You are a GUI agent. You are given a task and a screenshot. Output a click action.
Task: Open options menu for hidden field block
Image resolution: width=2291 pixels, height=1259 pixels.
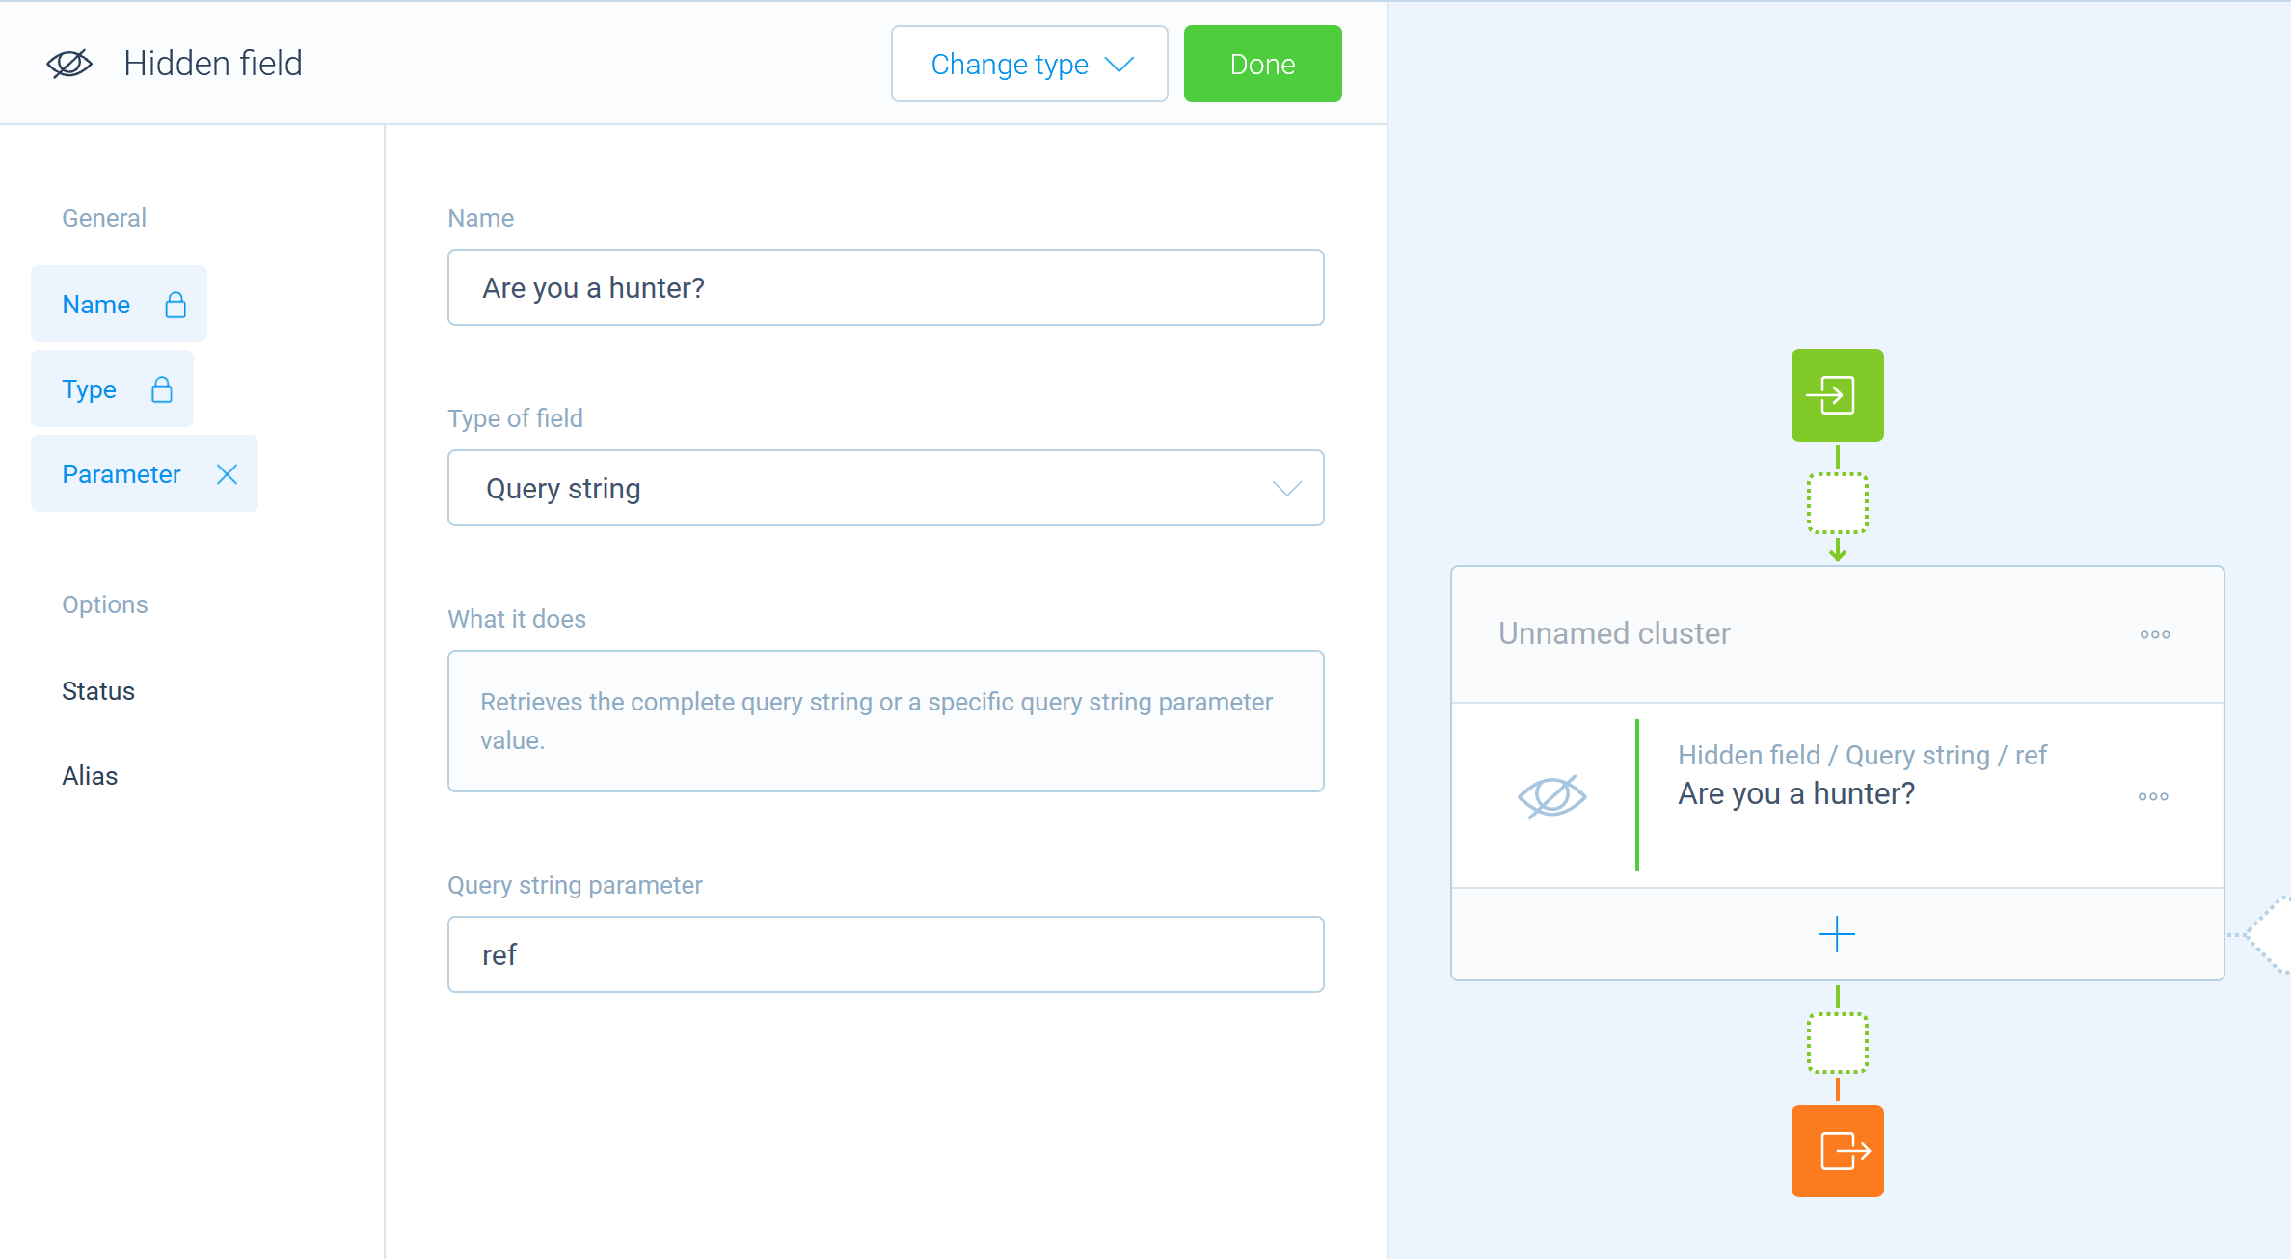pyautogui.click(x=2153, y=796)
